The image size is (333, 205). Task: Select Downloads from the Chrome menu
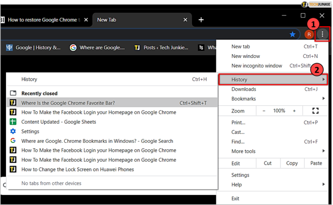pyautogui.click(x=244, y=89)
